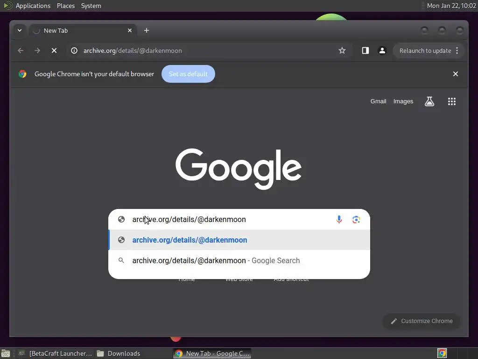Screen dimensions: 478x359
Task: Switch to the New Tab - Google Chrome taskbar item
Action: click(x=212, y=353)
